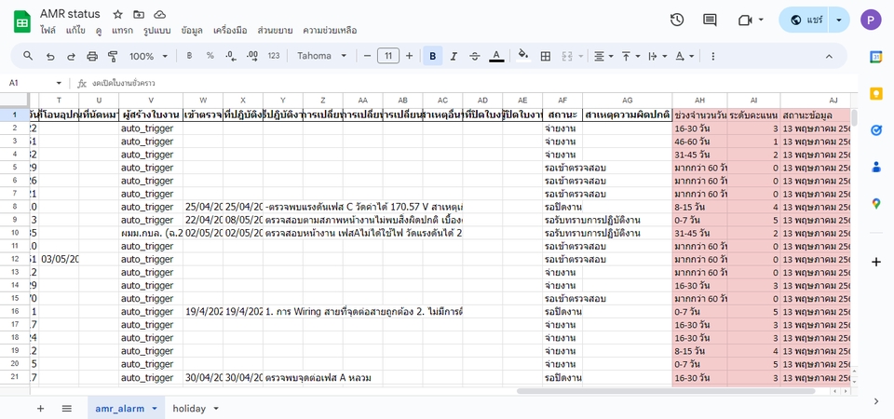Open the Tahoma font dropdown
Screen dimensions: 894x419
pyautogui.click(x=322, y=56)
